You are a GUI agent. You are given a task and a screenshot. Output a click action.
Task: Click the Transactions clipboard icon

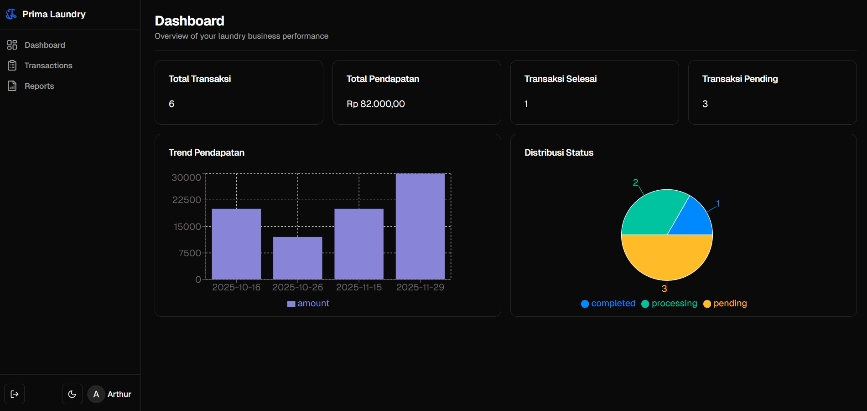(x=12, y=66)
